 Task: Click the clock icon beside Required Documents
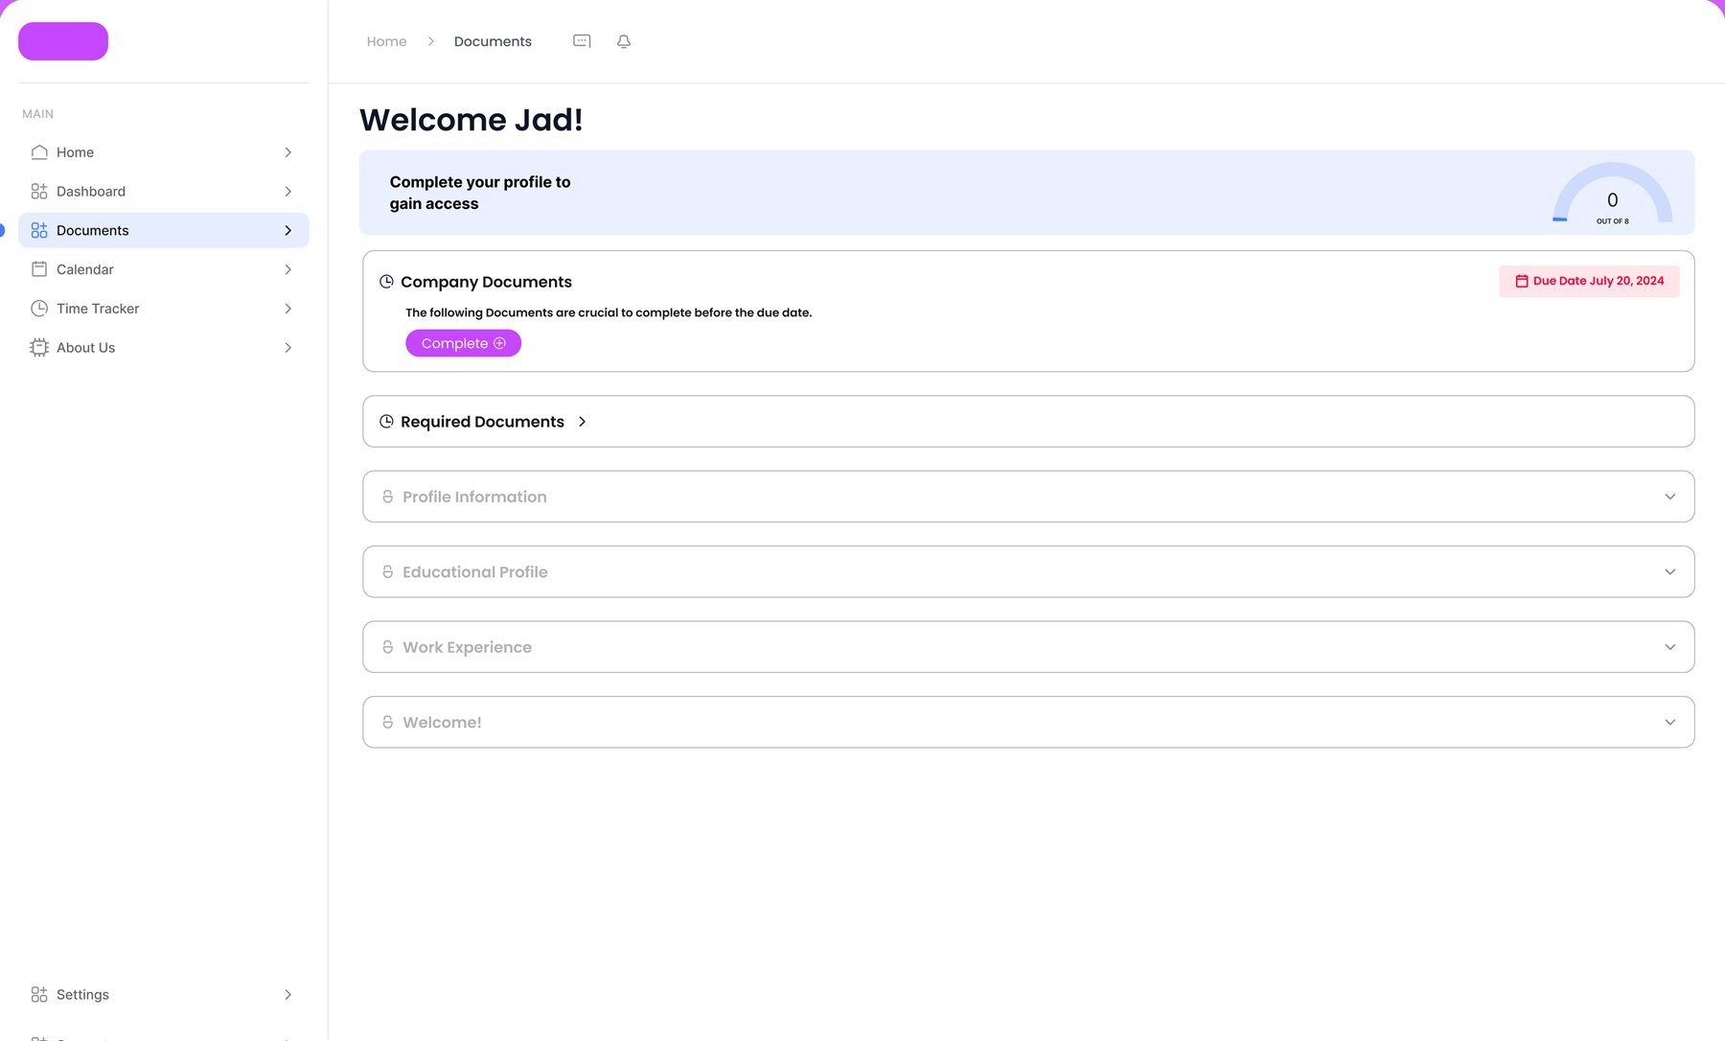tap(386, 422)
